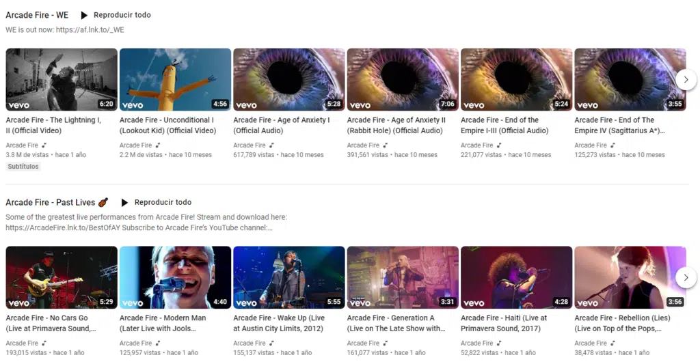Click music note icon under End of the Empire I-III
Image resolution: width=700 pixels, height=364 pixels.
500,145
